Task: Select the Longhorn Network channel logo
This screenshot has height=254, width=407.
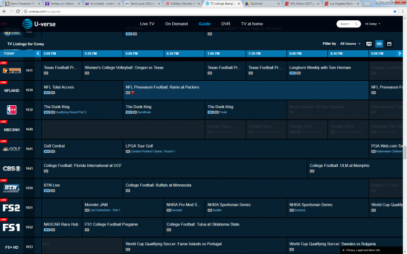Action: pyautogui.click(x=12, y=70)
